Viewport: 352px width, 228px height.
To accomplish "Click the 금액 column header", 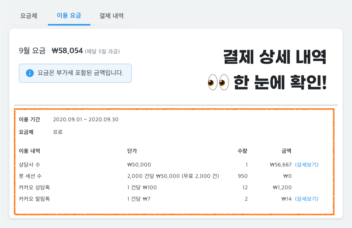I will tap(286, 151).
